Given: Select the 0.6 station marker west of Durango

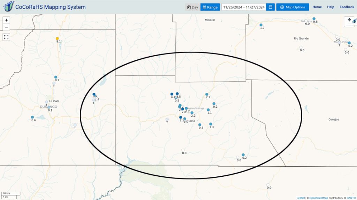Looking at the screenshot, I should [32, 117].
